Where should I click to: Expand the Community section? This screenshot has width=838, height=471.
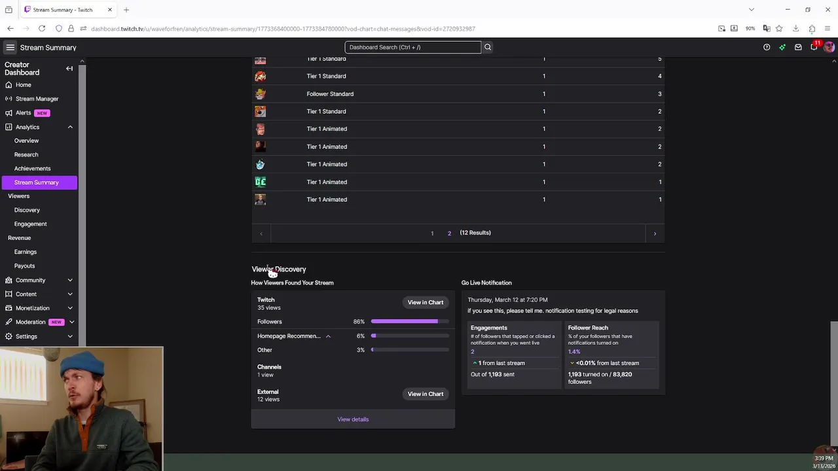pyautogui.click(x=70, y=280)
